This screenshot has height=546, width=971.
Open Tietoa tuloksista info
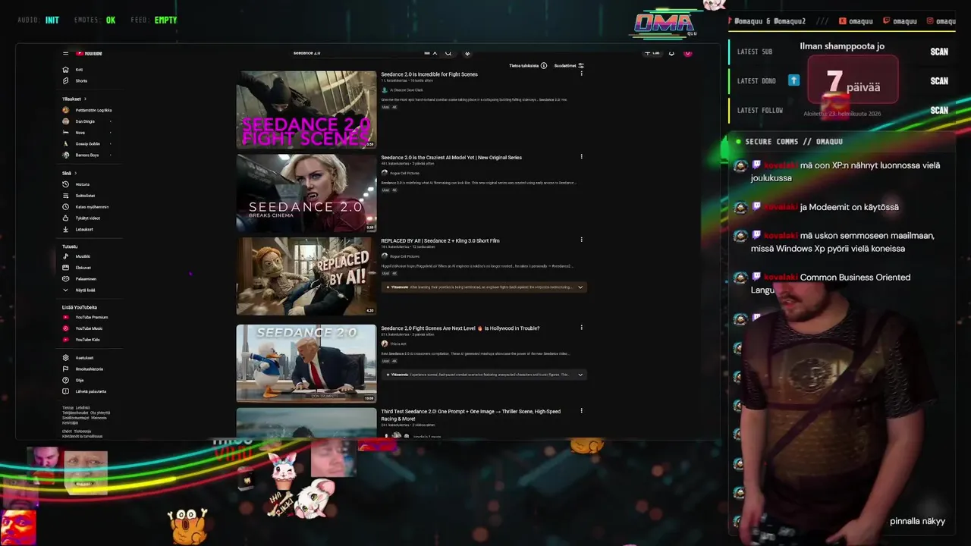pyautogui.click(x=528, y=66)
